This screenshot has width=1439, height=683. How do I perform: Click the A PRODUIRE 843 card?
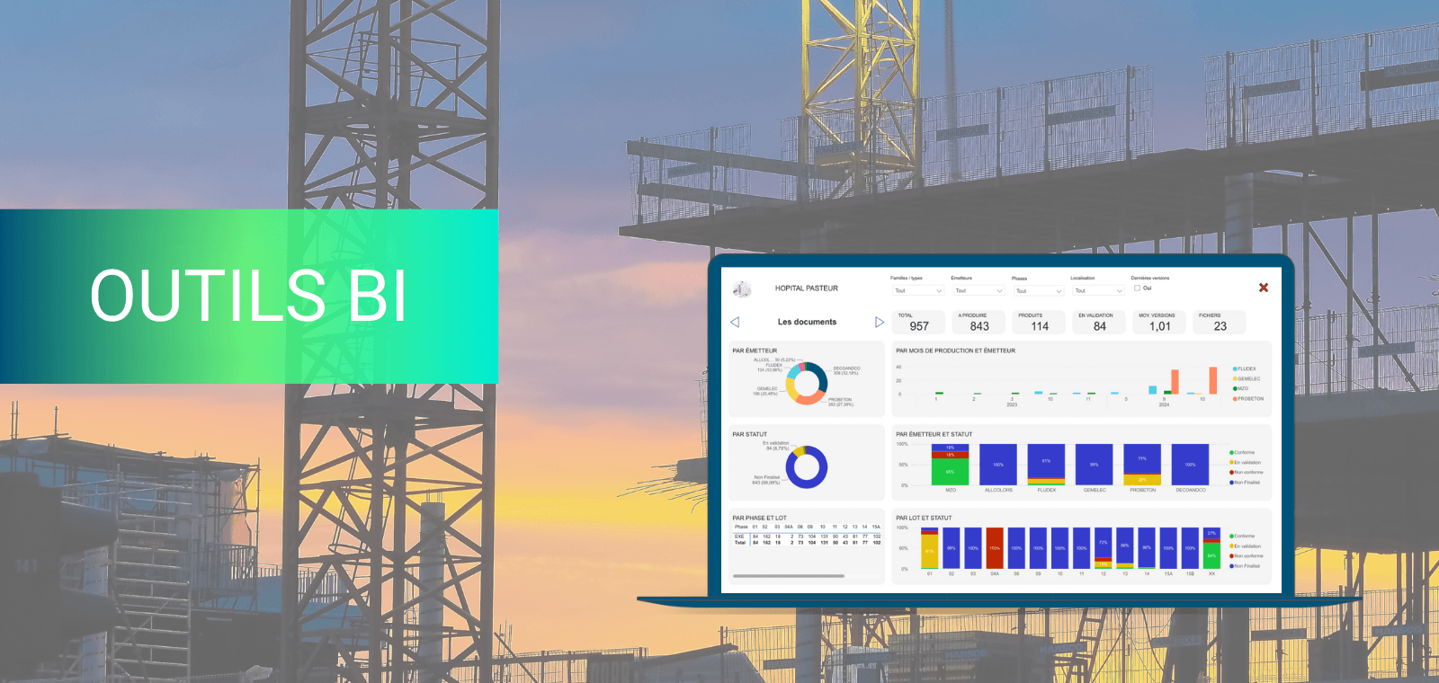(979, 323)
